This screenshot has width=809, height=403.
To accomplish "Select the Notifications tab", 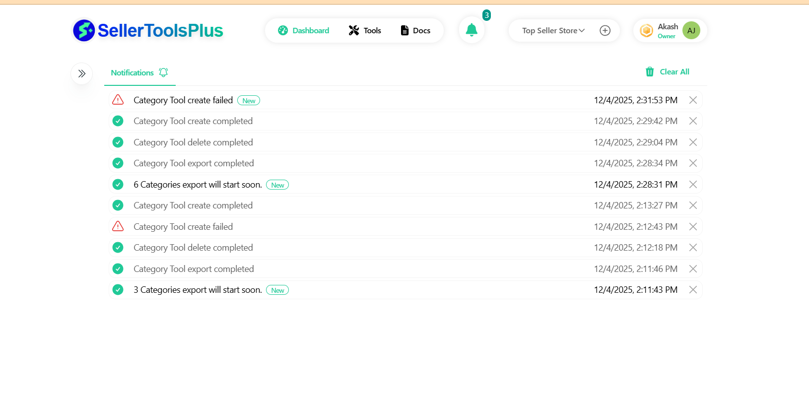I will (x=139, y=72).
